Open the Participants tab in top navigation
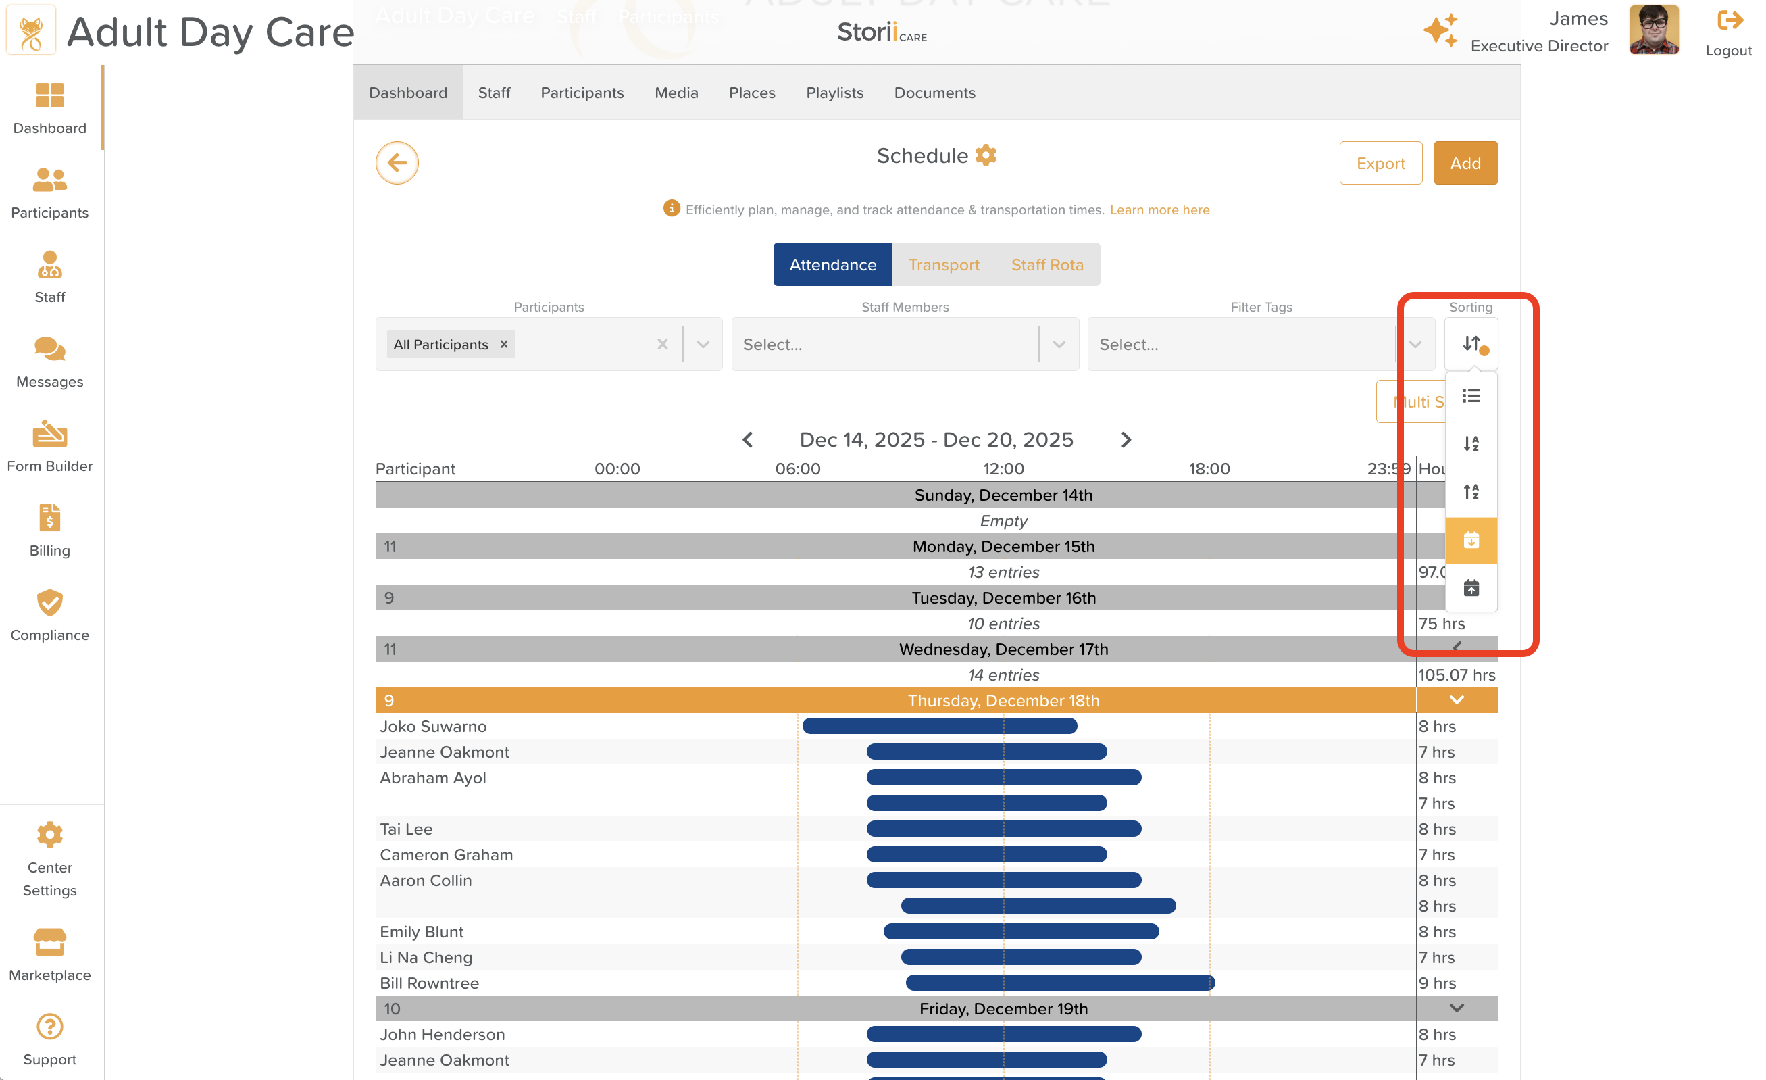This screenshot has height=1080, width=1766. (x=582, y=93)
